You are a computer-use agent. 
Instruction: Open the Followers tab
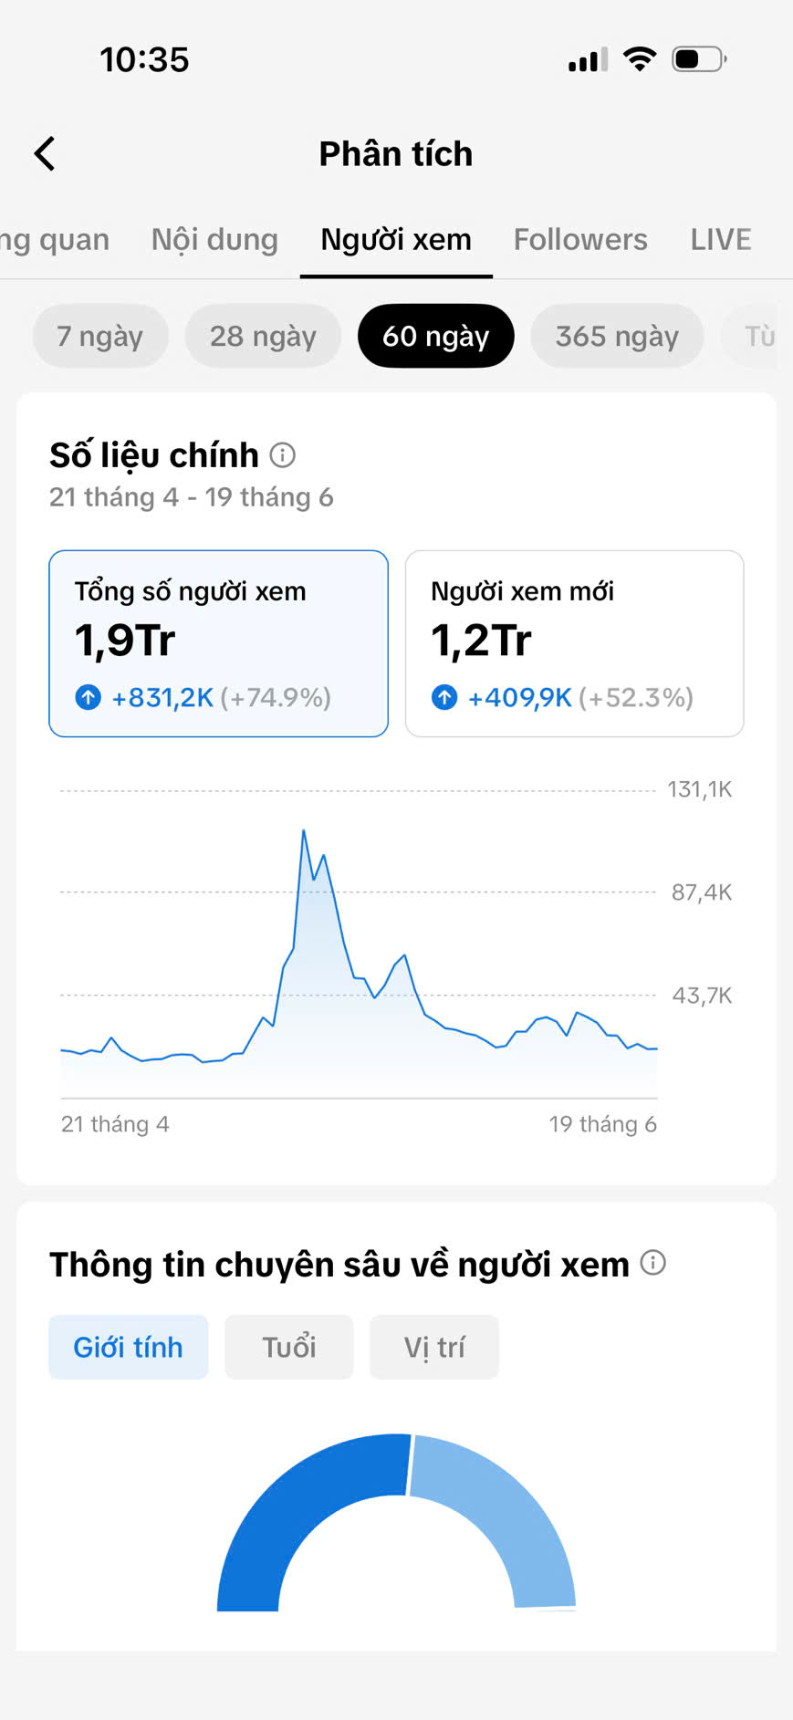[x=580, y=239]
